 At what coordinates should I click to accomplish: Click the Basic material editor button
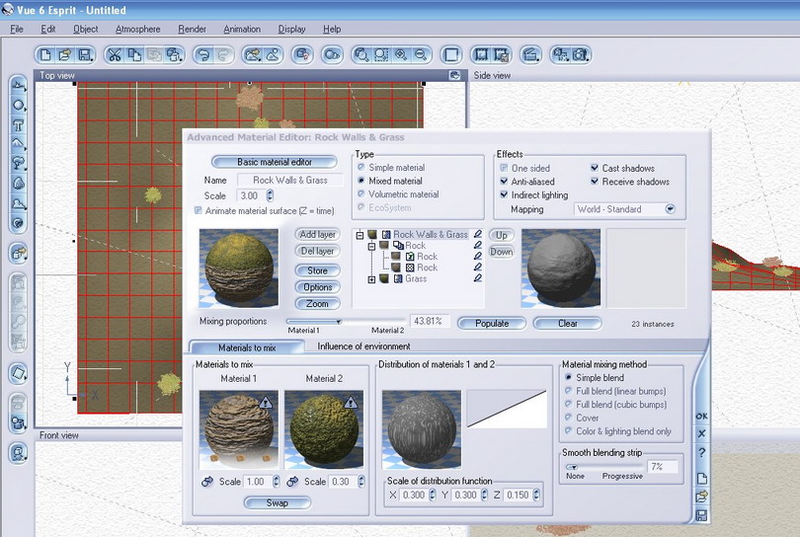[x=275, y=162]
